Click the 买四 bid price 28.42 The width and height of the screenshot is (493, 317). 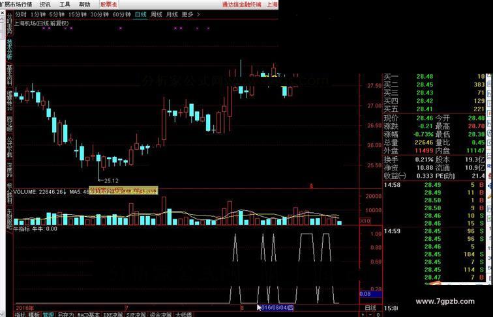(425, 101)
